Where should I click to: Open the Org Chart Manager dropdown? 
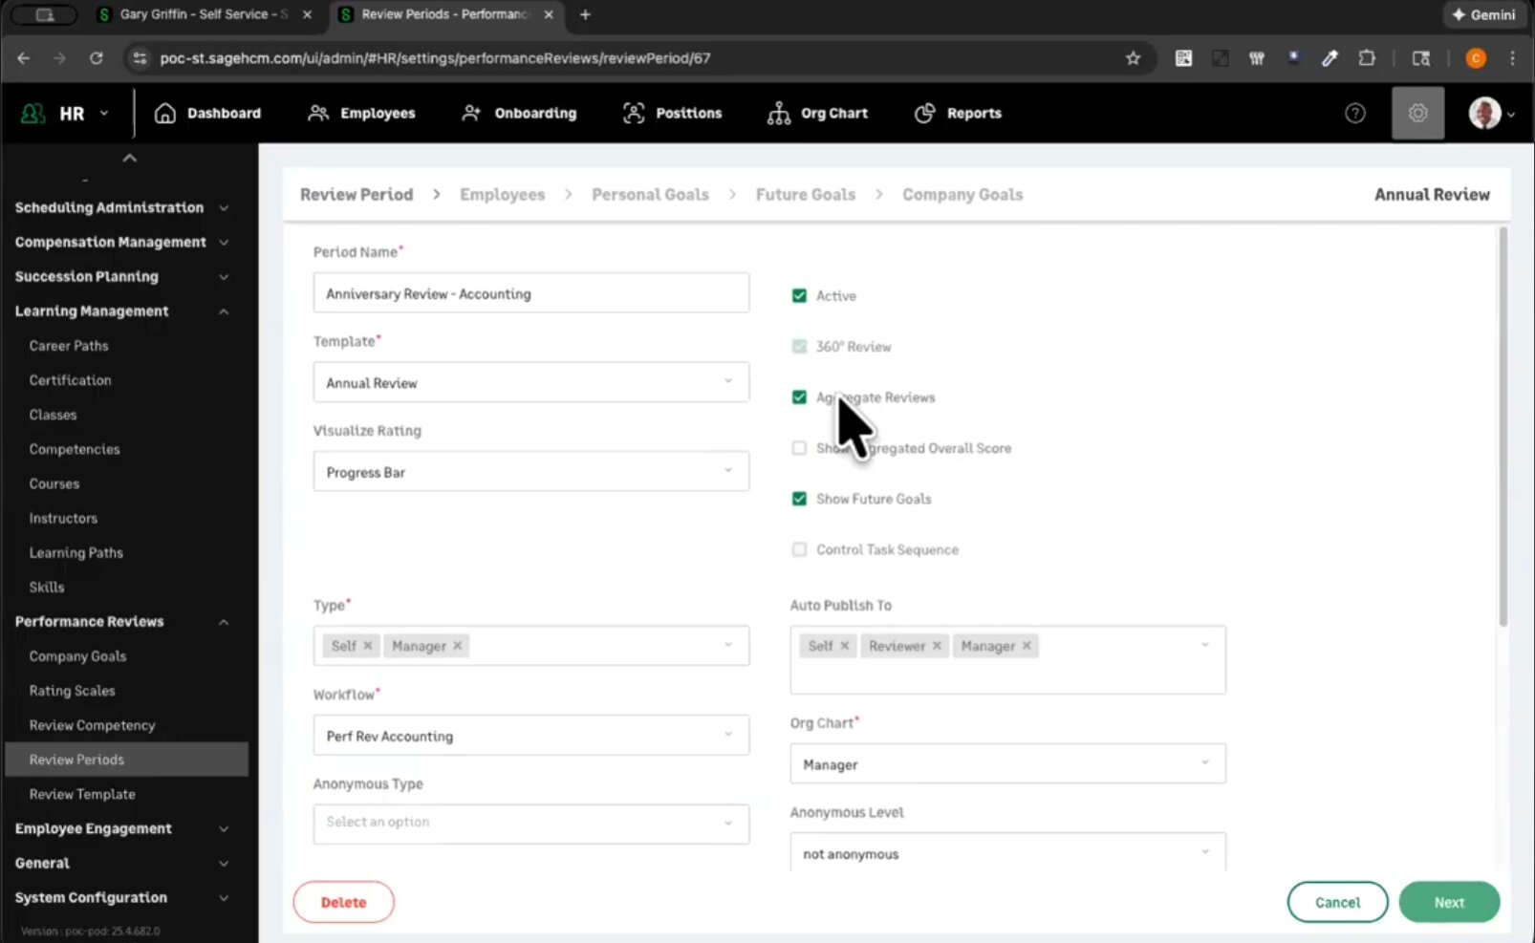point(1007,764)
